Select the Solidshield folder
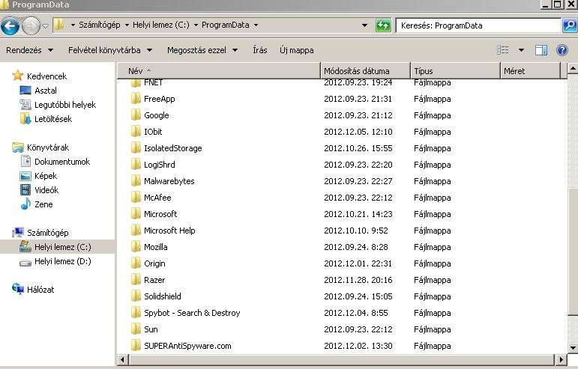 pyautogui.click(x=162, y=296)
